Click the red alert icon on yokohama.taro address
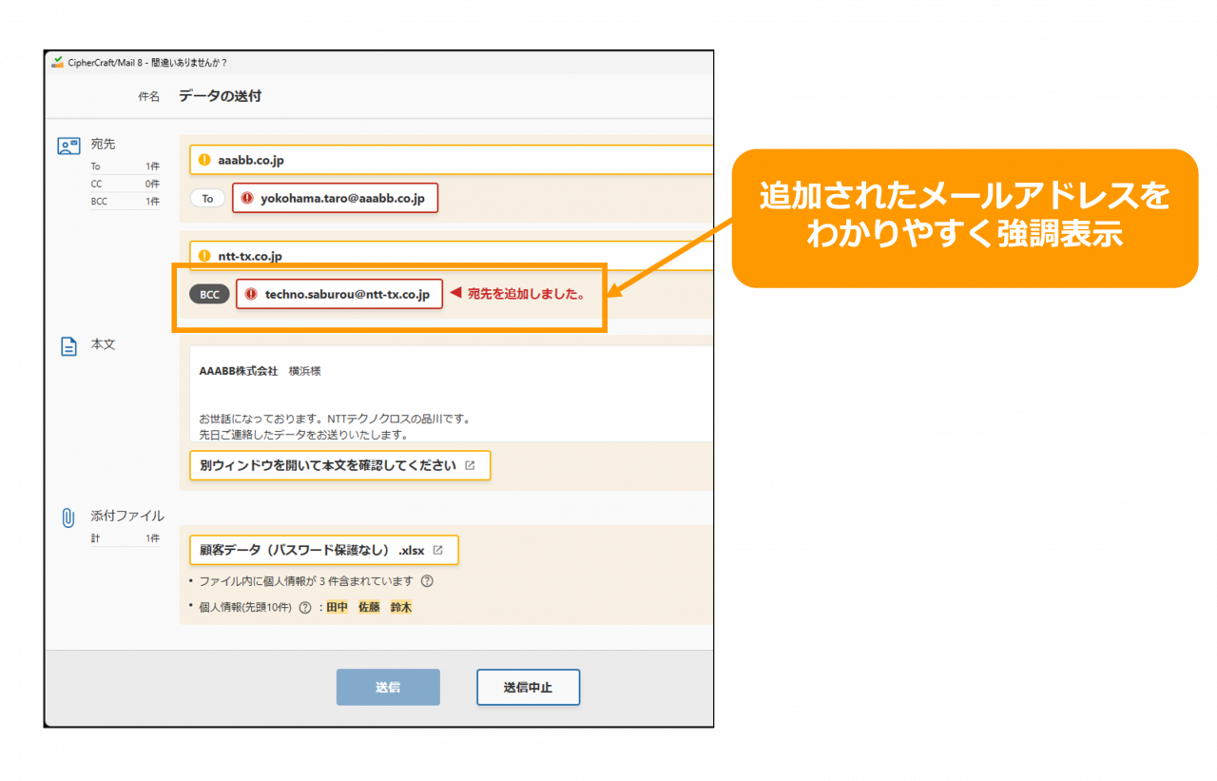This screenshot has width=1217, height=781. click(x=247, y=198)
